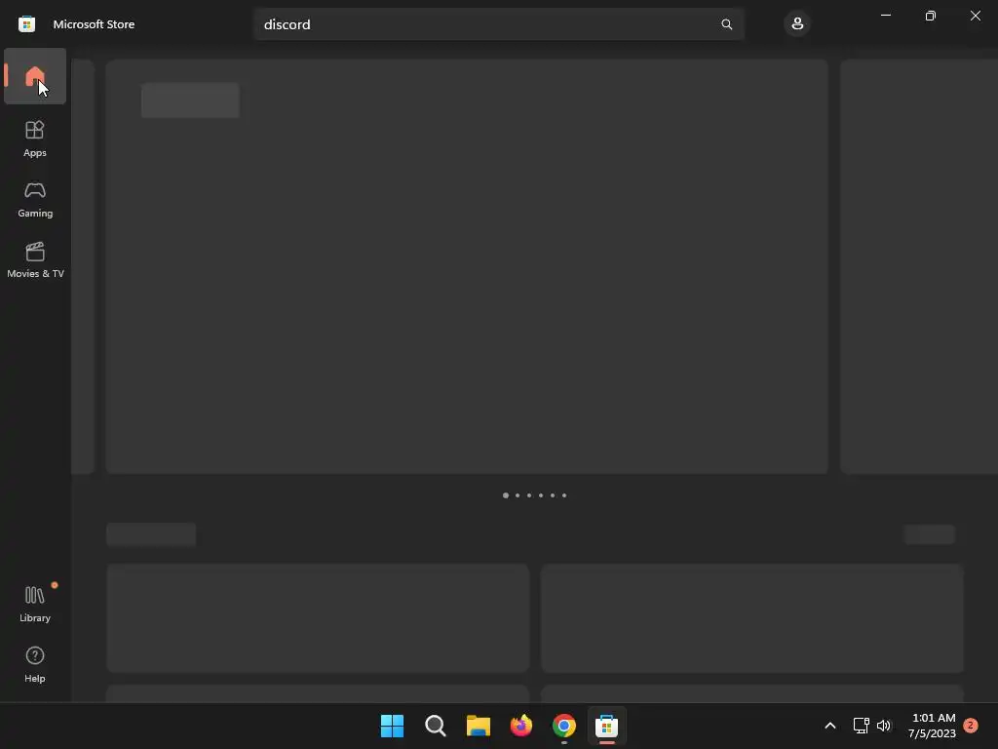The height and width of the screenshot is (749, 998).
Task: Select the first carousel page dot
Action: 506,495
